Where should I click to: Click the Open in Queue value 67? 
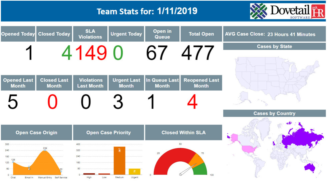156,53
